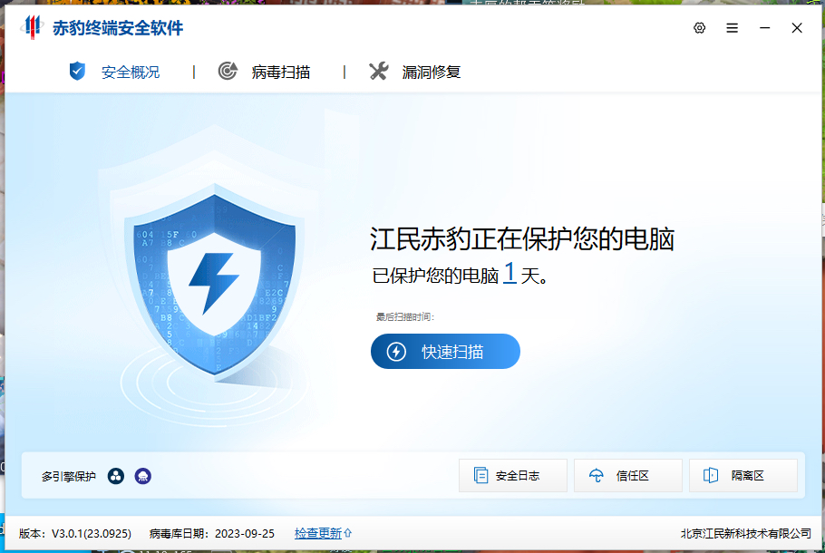The width and height of the screenshot is (825, 553).
Task: Open settings via the gear icon
Action: click(x=699, y=28)
